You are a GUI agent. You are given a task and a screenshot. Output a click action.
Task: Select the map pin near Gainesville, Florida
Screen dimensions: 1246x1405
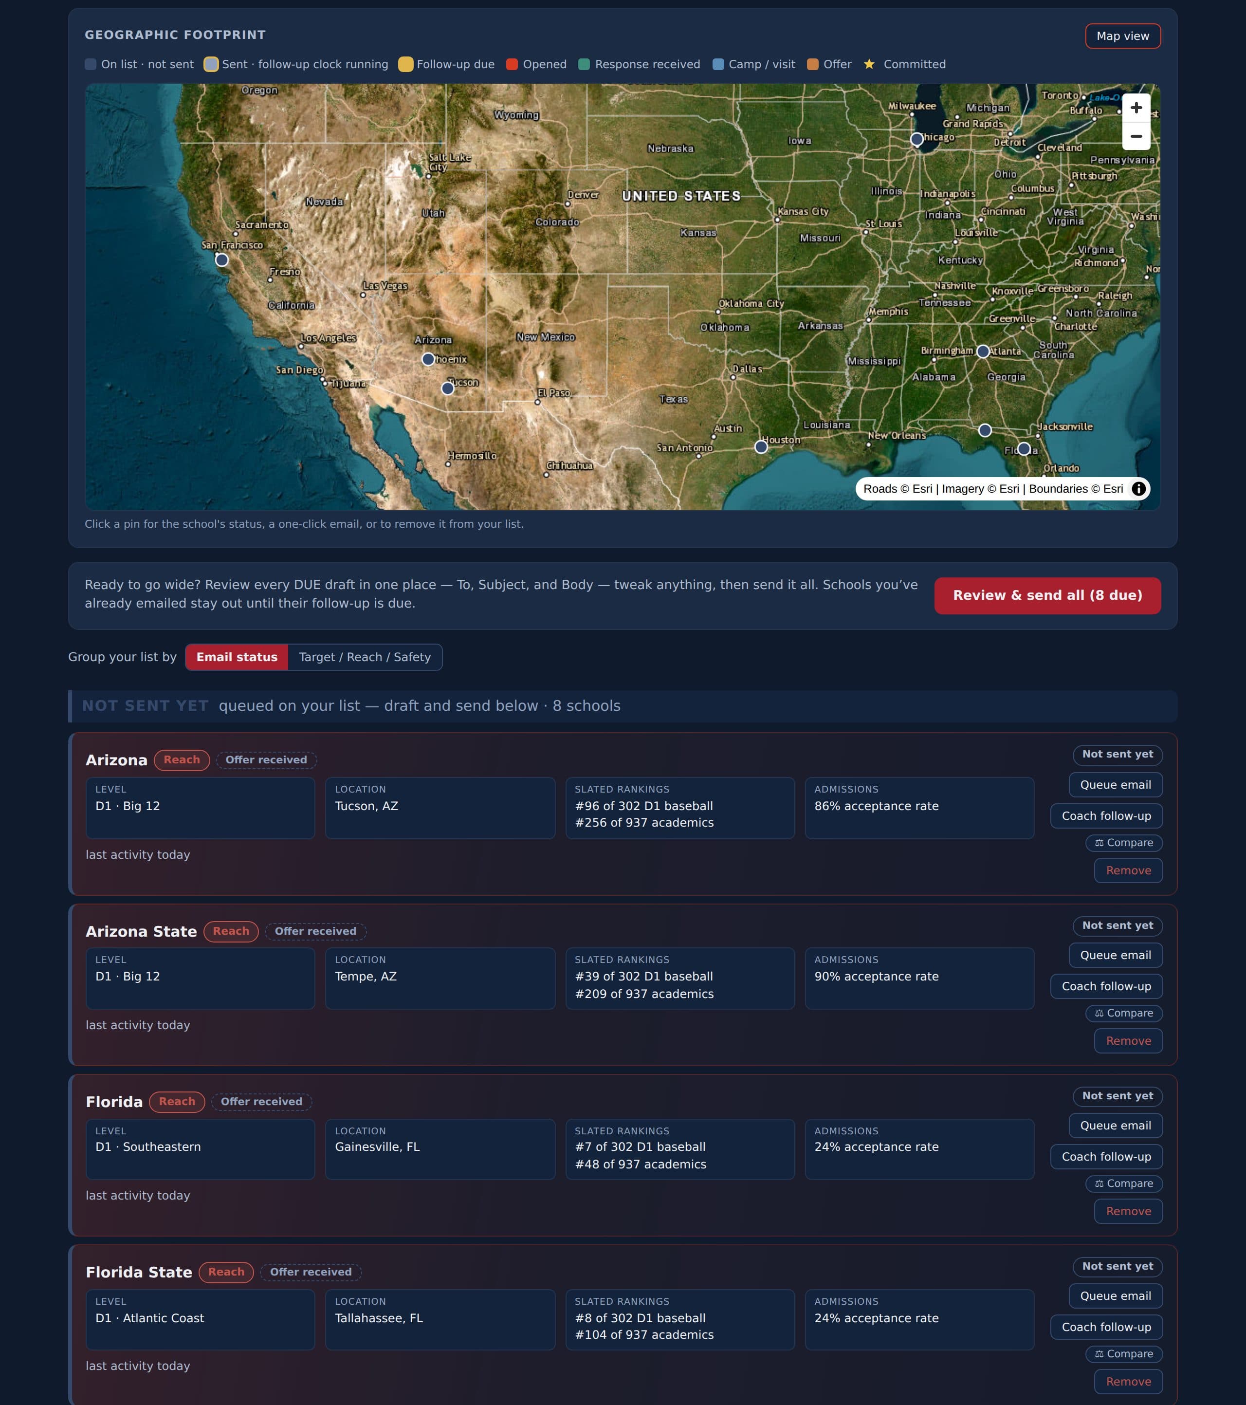pyautogui.click(x=1024, y=449)
